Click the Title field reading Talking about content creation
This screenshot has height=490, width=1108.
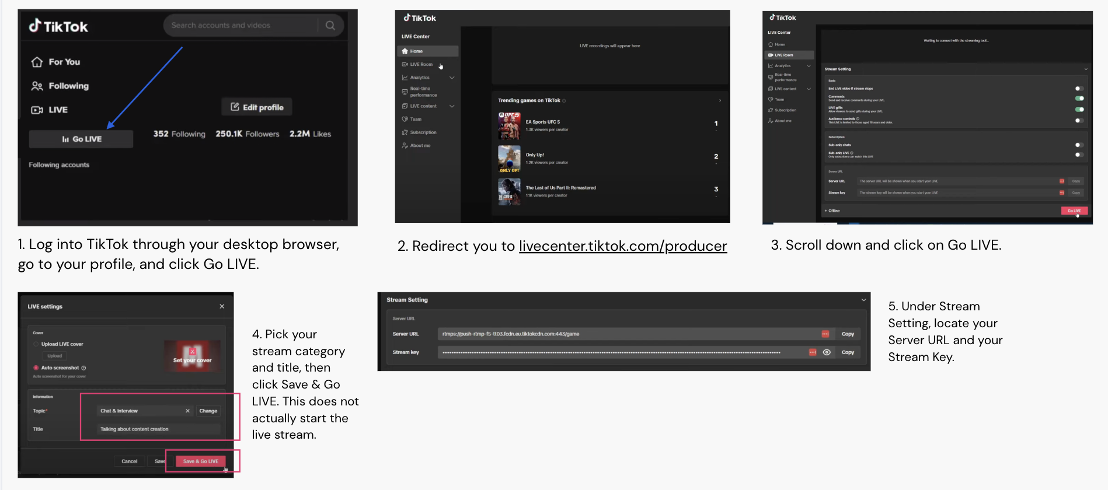click(159, 429)
